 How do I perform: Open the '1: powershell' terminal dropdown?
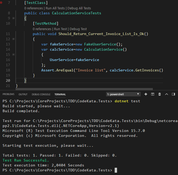pos(123,94)
